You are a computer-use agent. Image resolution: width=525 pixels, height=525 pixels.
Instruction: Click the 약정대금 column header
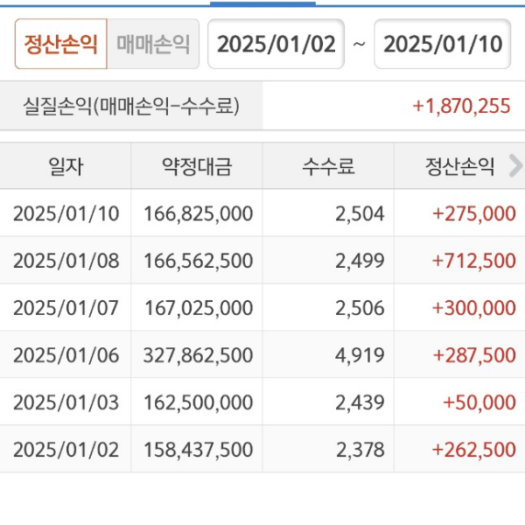pos(197,166)
